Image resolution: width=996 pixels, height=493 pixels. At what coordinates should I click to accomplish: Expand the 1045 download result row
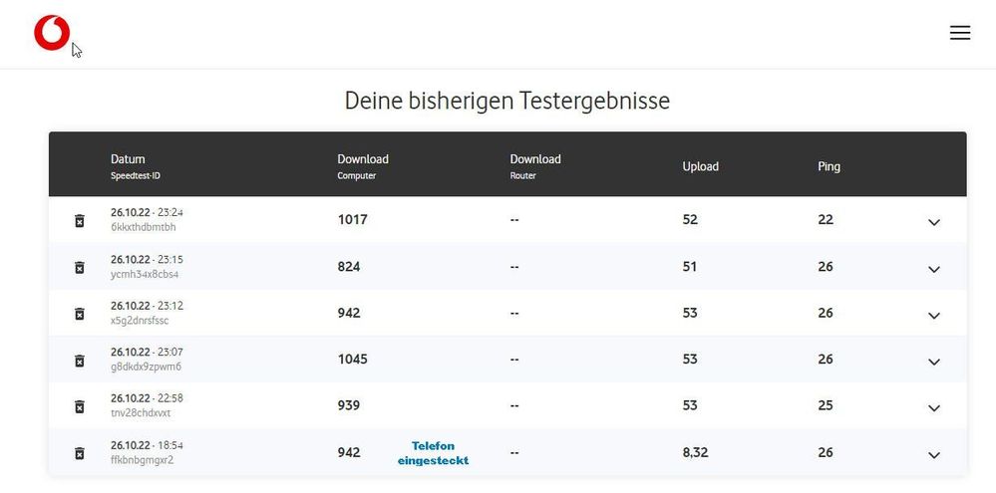(x=934, y=362)
